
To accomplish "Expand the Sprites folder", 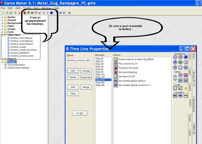I will (x=2, y=17).
